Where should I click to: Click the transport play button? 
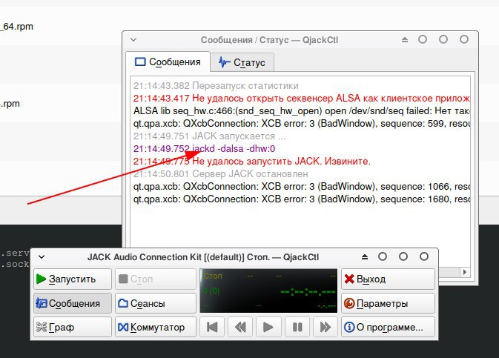click(x=268, y=327)
